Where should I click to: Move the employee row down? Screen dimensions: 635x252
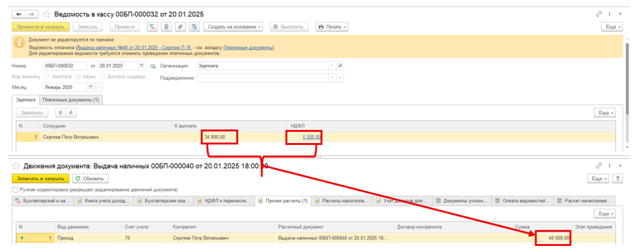point(69,113)
